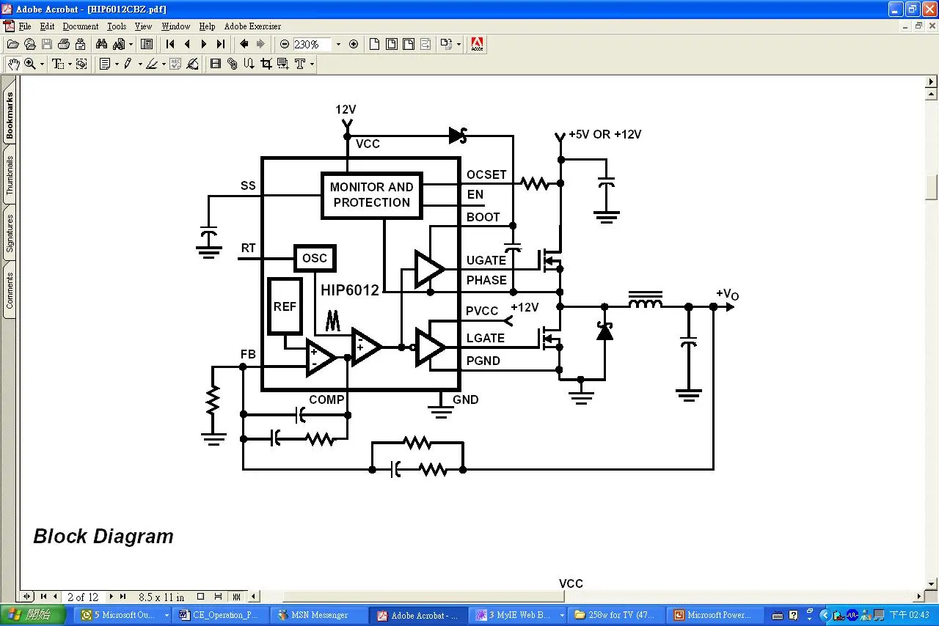Screen dimensions: 939x626
Task: Expand TouchUp Text tool options arrow
Action: (x=312, y=65)
